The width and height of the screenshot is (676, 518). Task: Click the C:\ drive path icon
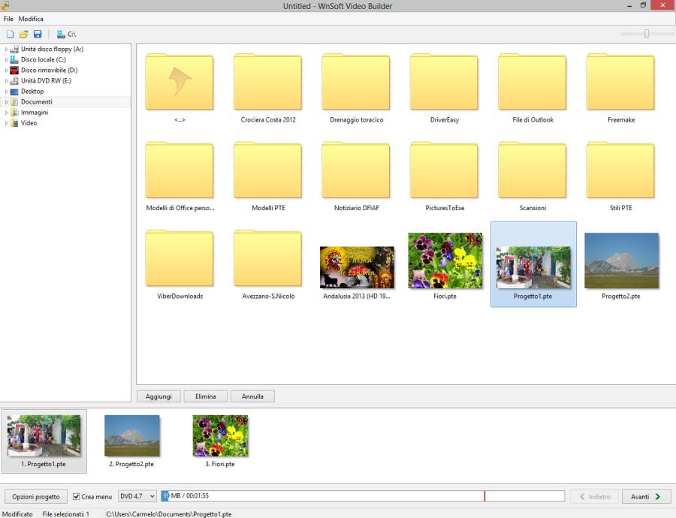[x=61, y=34]
